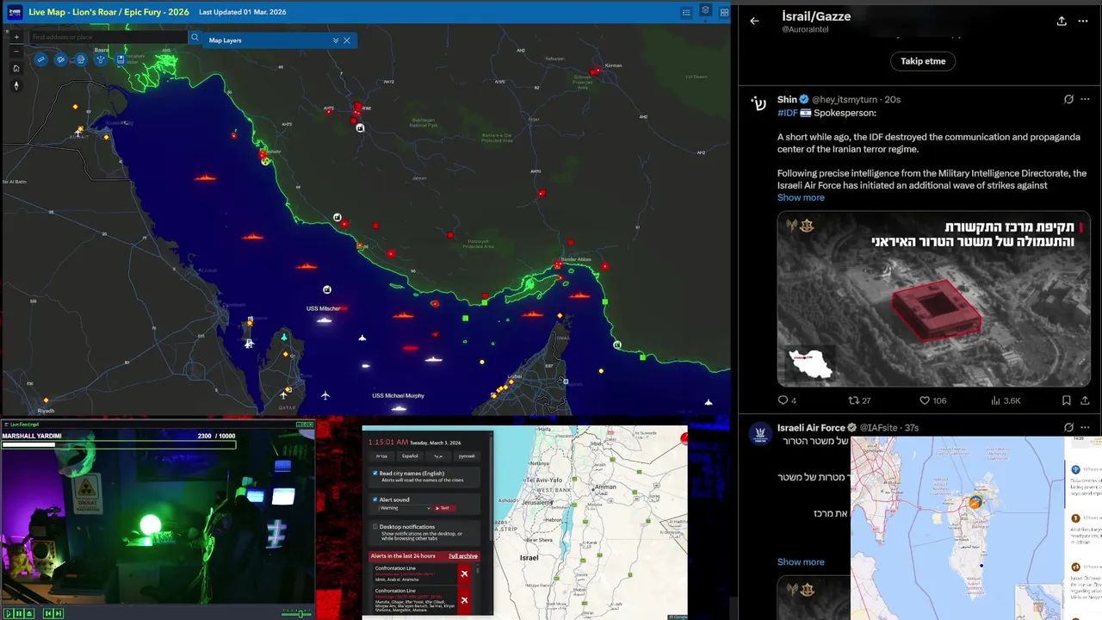
Task: Open the Israeli Air Force account name
Action: [x=811, y=428]
